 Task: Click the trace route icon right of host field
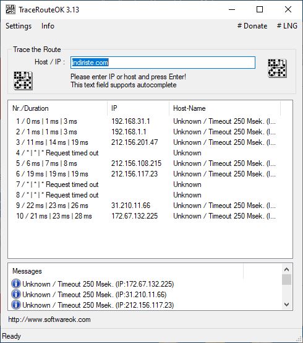[x=277, y=68]
